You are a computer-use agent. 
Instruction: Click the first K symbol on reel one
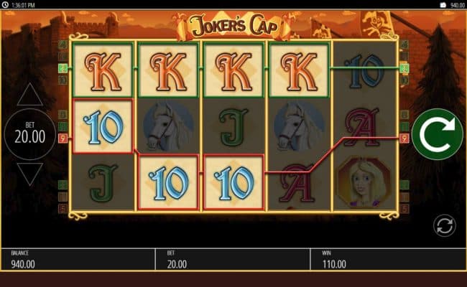103,70
